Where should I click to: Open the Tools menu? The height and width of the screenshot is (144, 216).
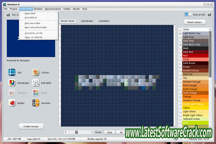click(85, 9)
